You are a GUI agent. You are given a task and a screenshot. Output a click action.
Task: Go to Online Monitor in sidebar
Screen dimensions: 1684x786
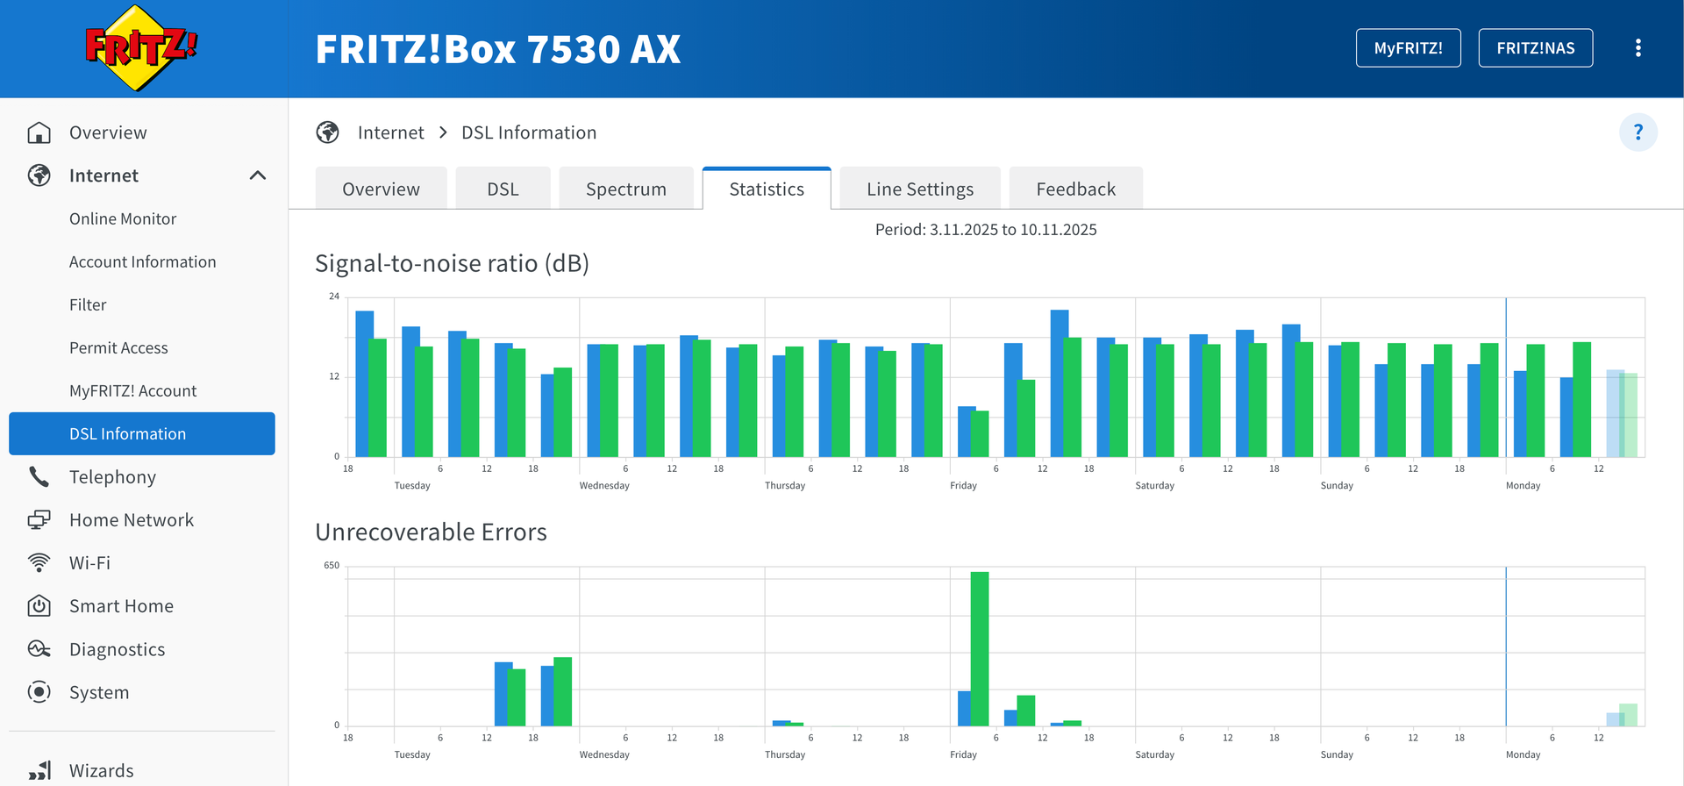point(123,218)
